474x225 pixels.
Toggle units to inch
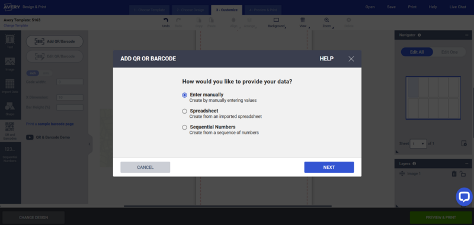33,73
